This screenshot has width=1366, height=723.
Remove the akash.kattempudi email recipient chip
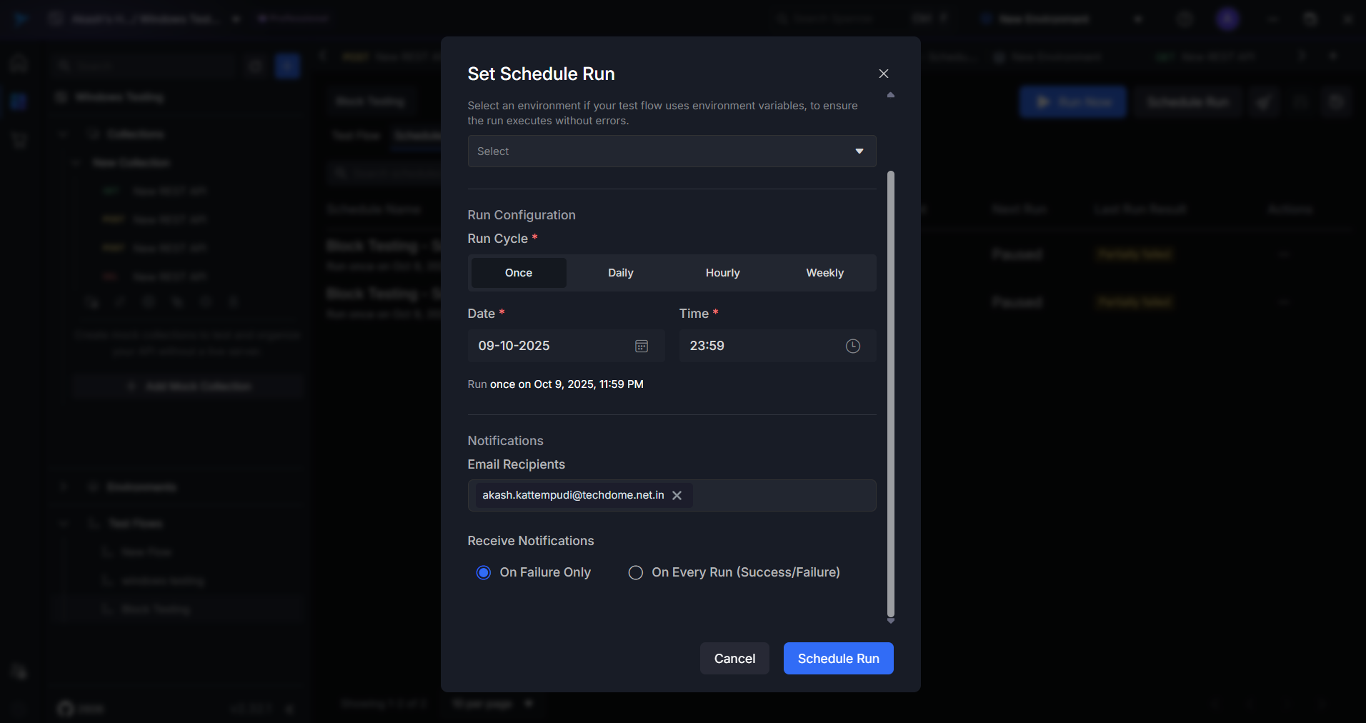click(677, 495)
